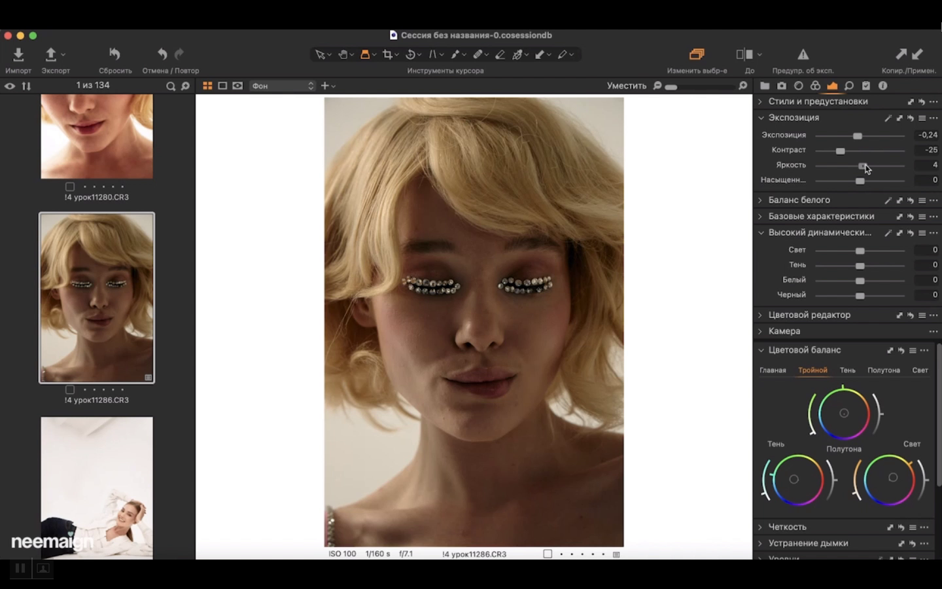
Task: Tick the checkbox under thumbnail урок11286.CR3
Action: [x=70, y=389]
